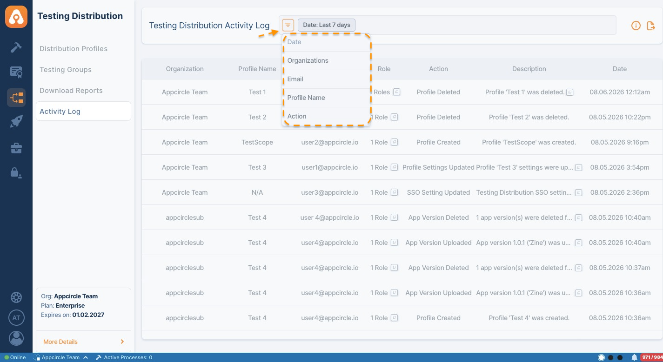Open the wheel-shaped icon above AT avatar
This screenshot has height=362, width=663.
coord(16,297)
